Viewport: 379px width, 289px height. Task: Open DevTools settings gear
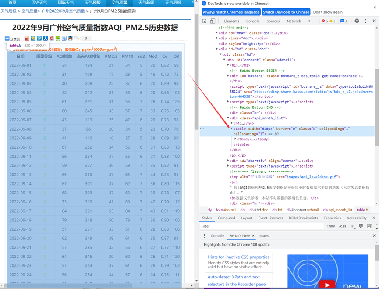(357, 21)
